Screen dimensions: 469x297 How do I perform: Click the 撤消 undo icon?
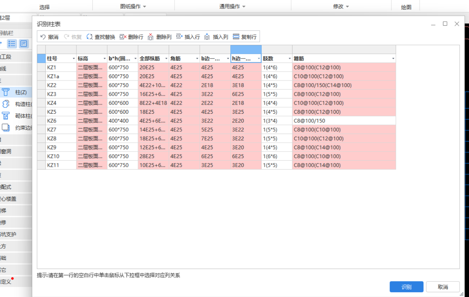pos(43,37)
